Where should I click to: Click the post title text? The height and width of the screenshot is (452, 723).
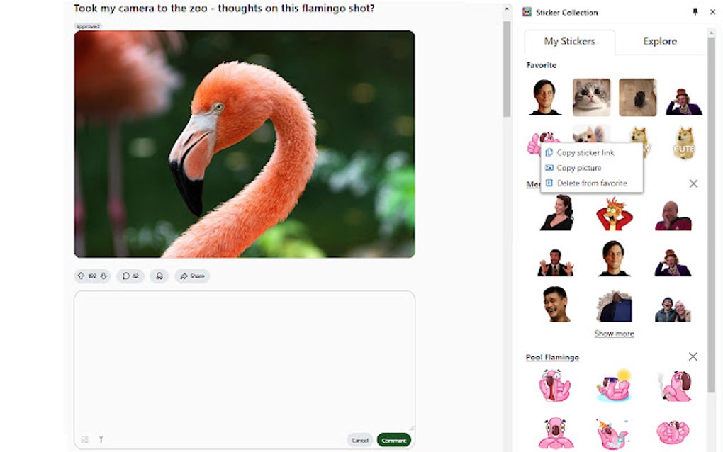click(x=224, y=9)
